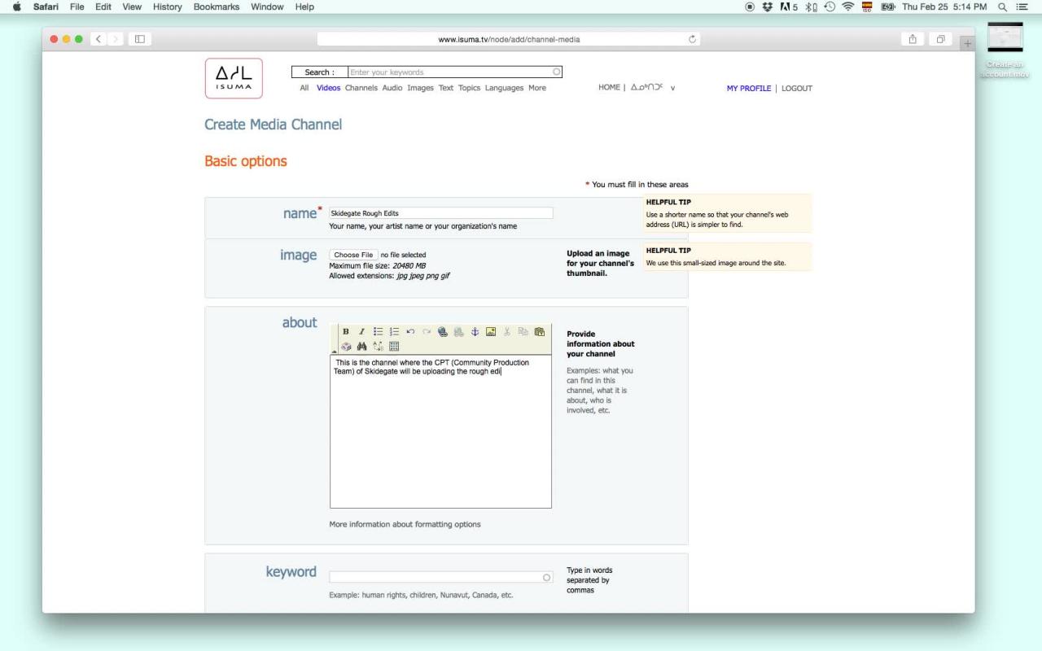Open the find and replace tool

click(x=379, y=346)
